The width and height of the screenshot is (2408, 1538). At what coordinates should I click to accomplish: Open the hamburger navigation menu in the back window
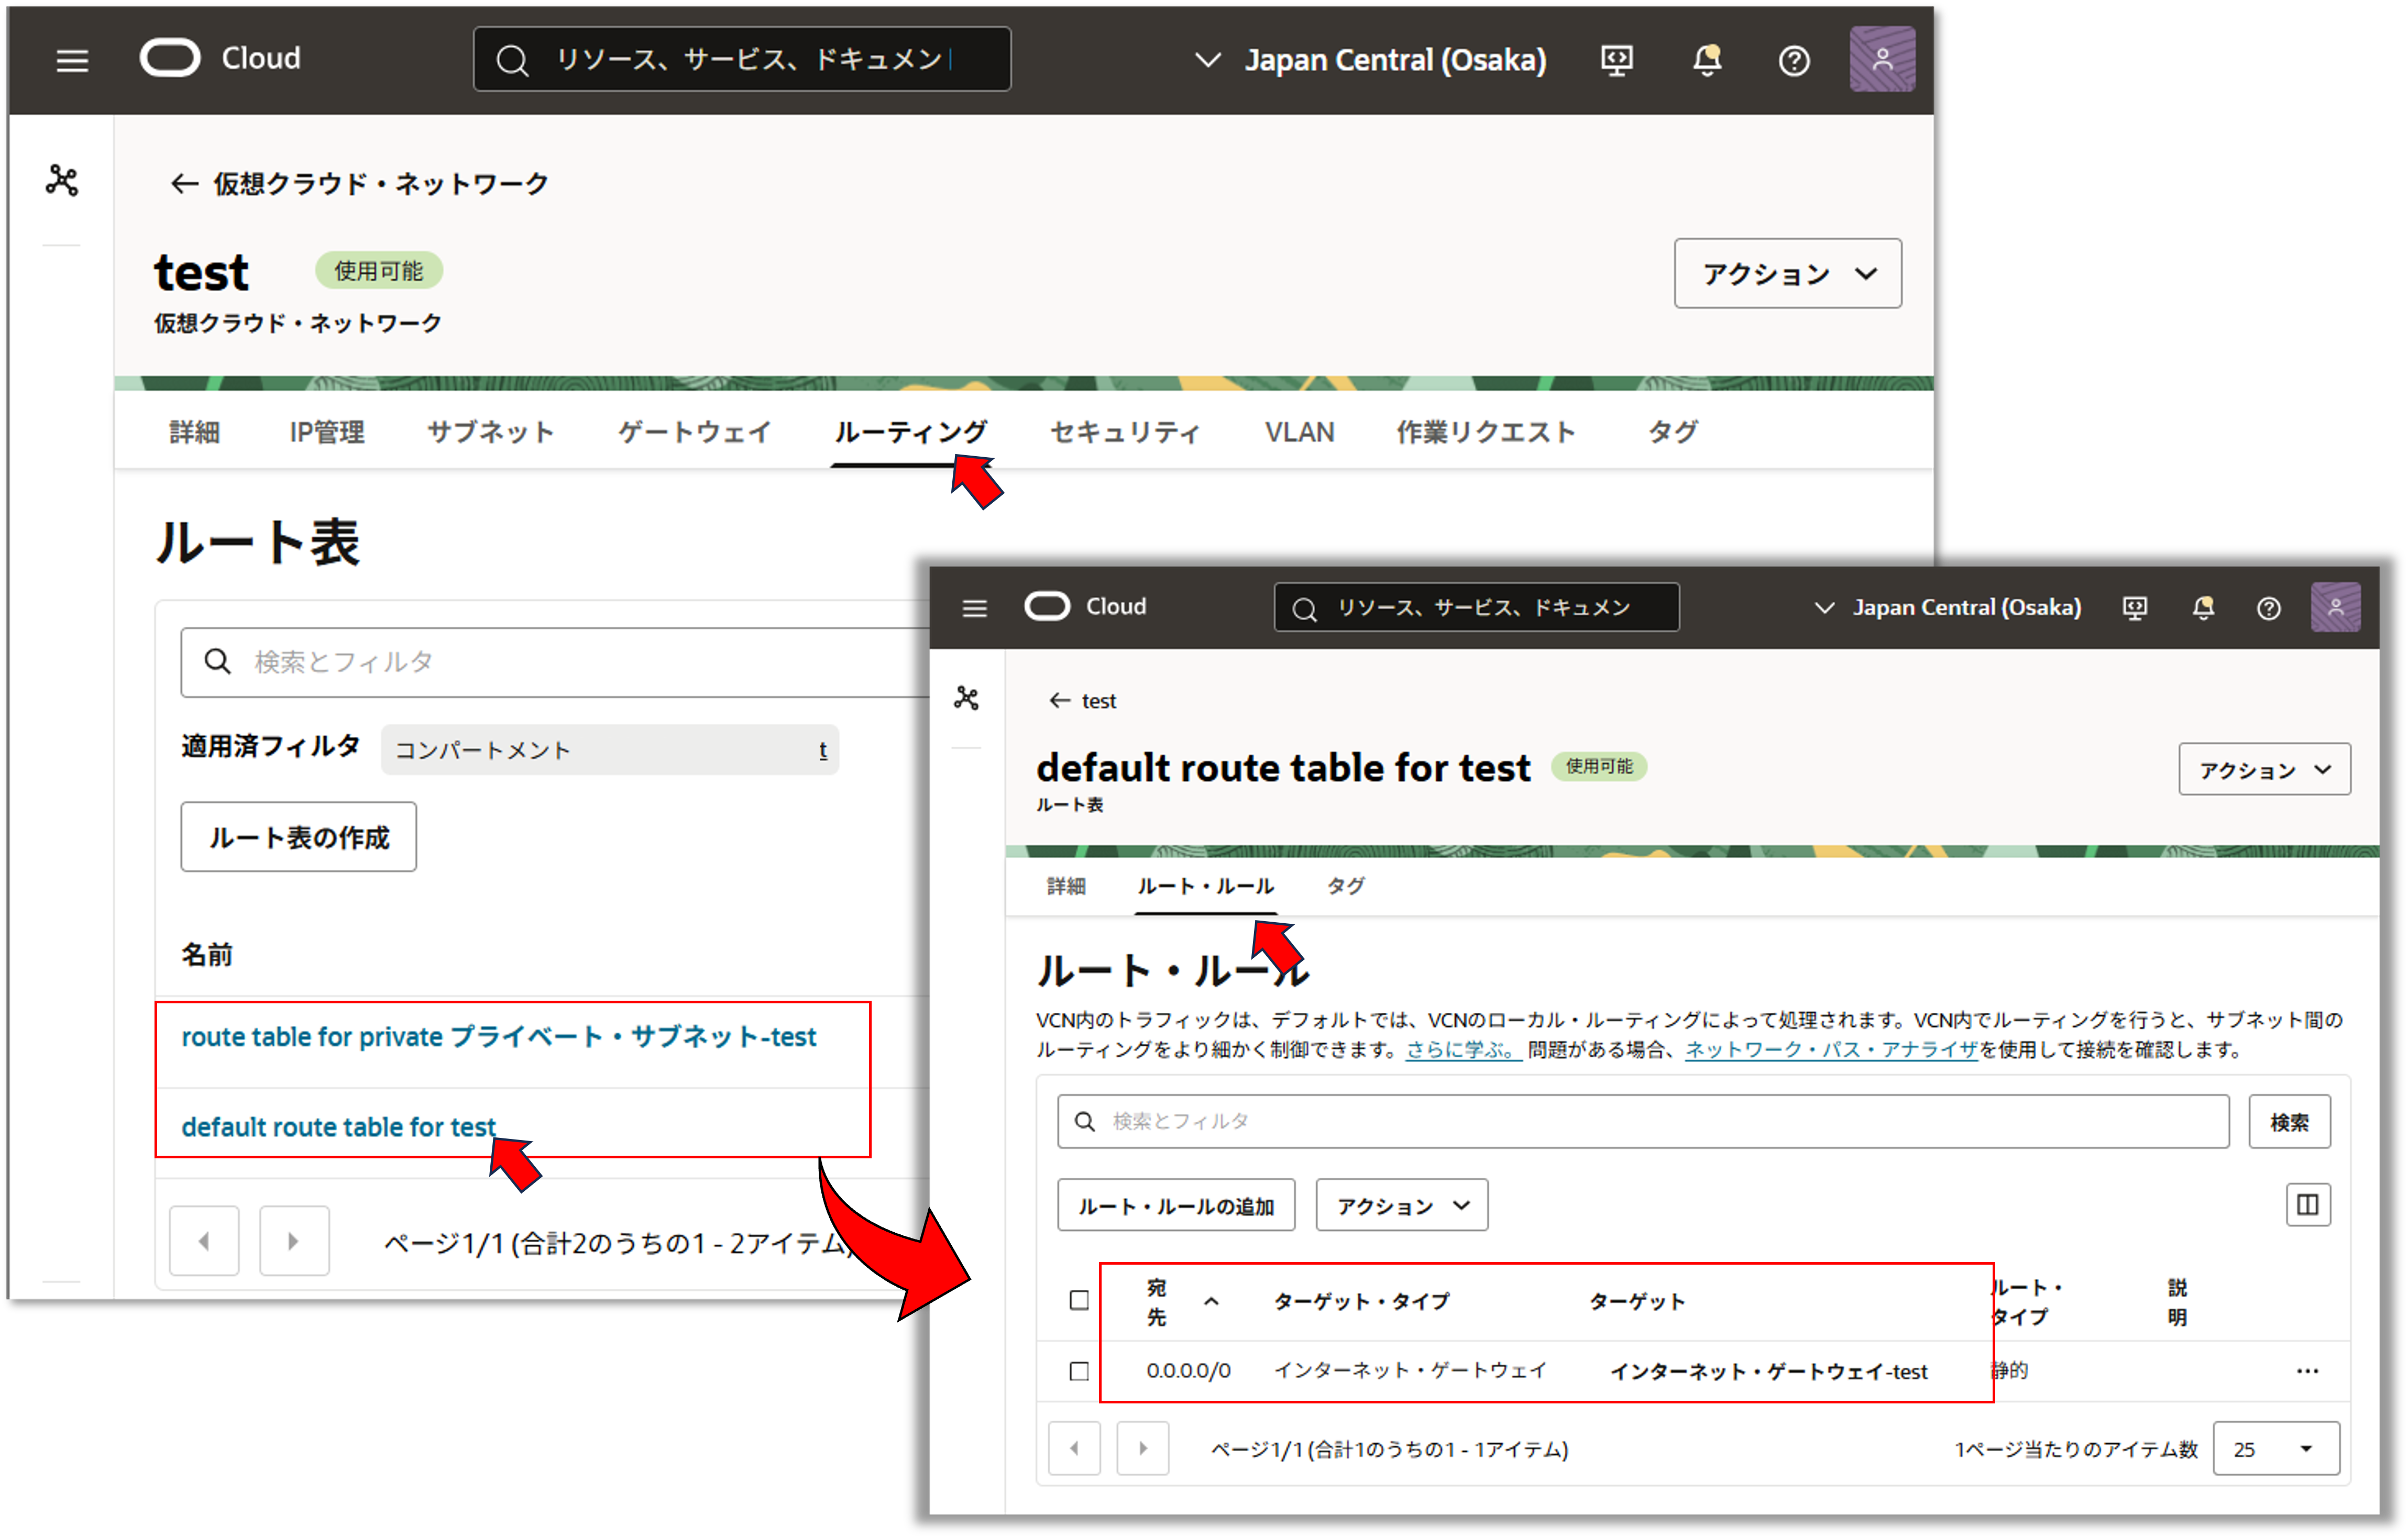coord(72,61)
